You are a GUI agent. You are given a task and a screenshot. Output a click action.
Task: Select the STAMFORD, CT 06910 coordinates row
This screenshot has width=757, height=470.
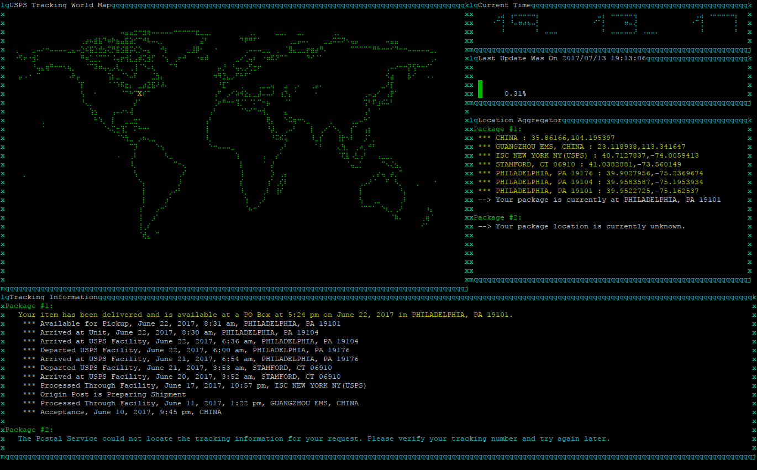pos(580,164)
